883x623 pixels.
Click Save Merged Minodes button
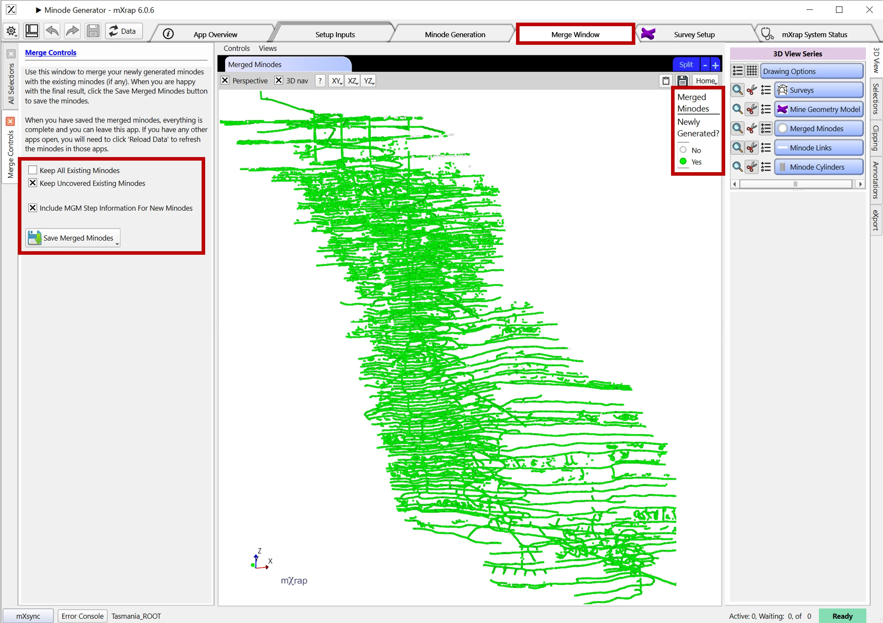(73, 238)
